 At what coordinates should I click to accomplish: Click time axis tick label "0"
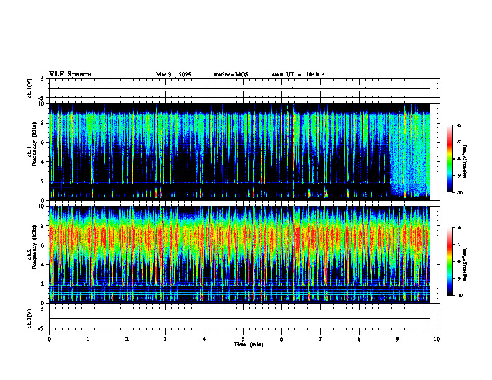click(x=49, y=339)
